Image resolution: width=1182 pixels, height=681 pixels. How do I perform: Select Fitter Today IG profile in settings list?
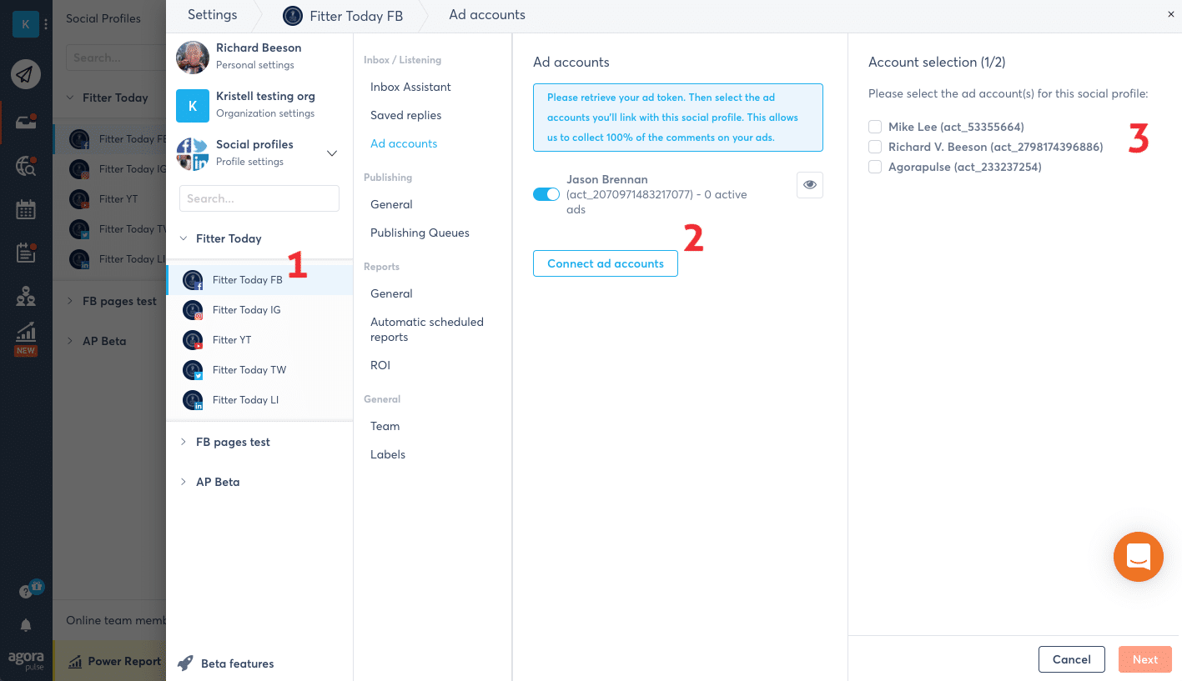pyautogui.click(x=259, y=310)
